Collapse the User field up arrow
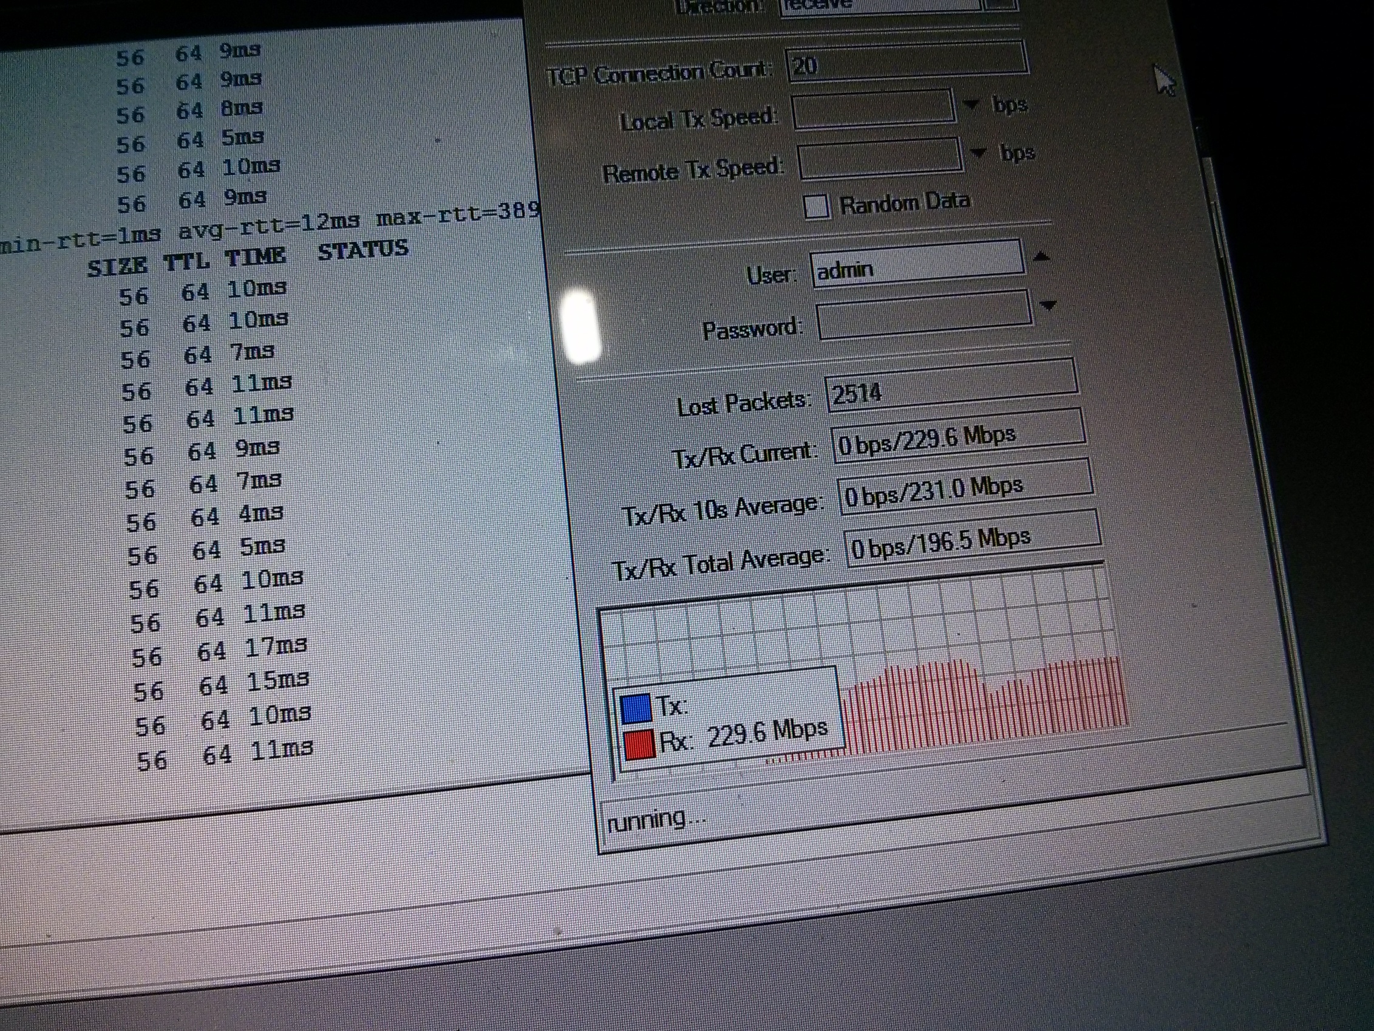 point(1042,256)
